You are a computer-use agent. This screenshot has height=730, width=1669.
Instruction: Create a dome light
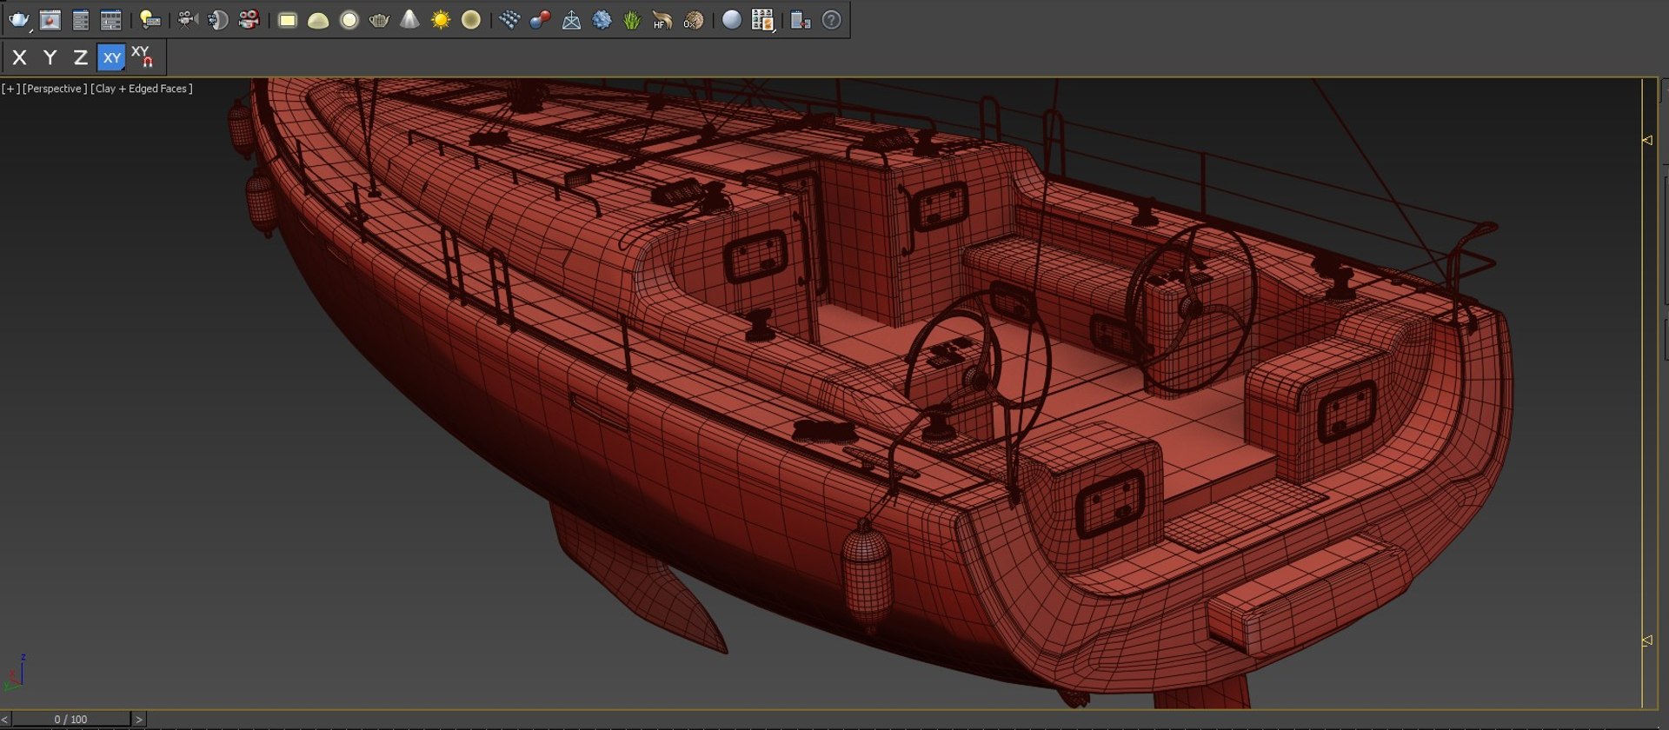(318, 20)
